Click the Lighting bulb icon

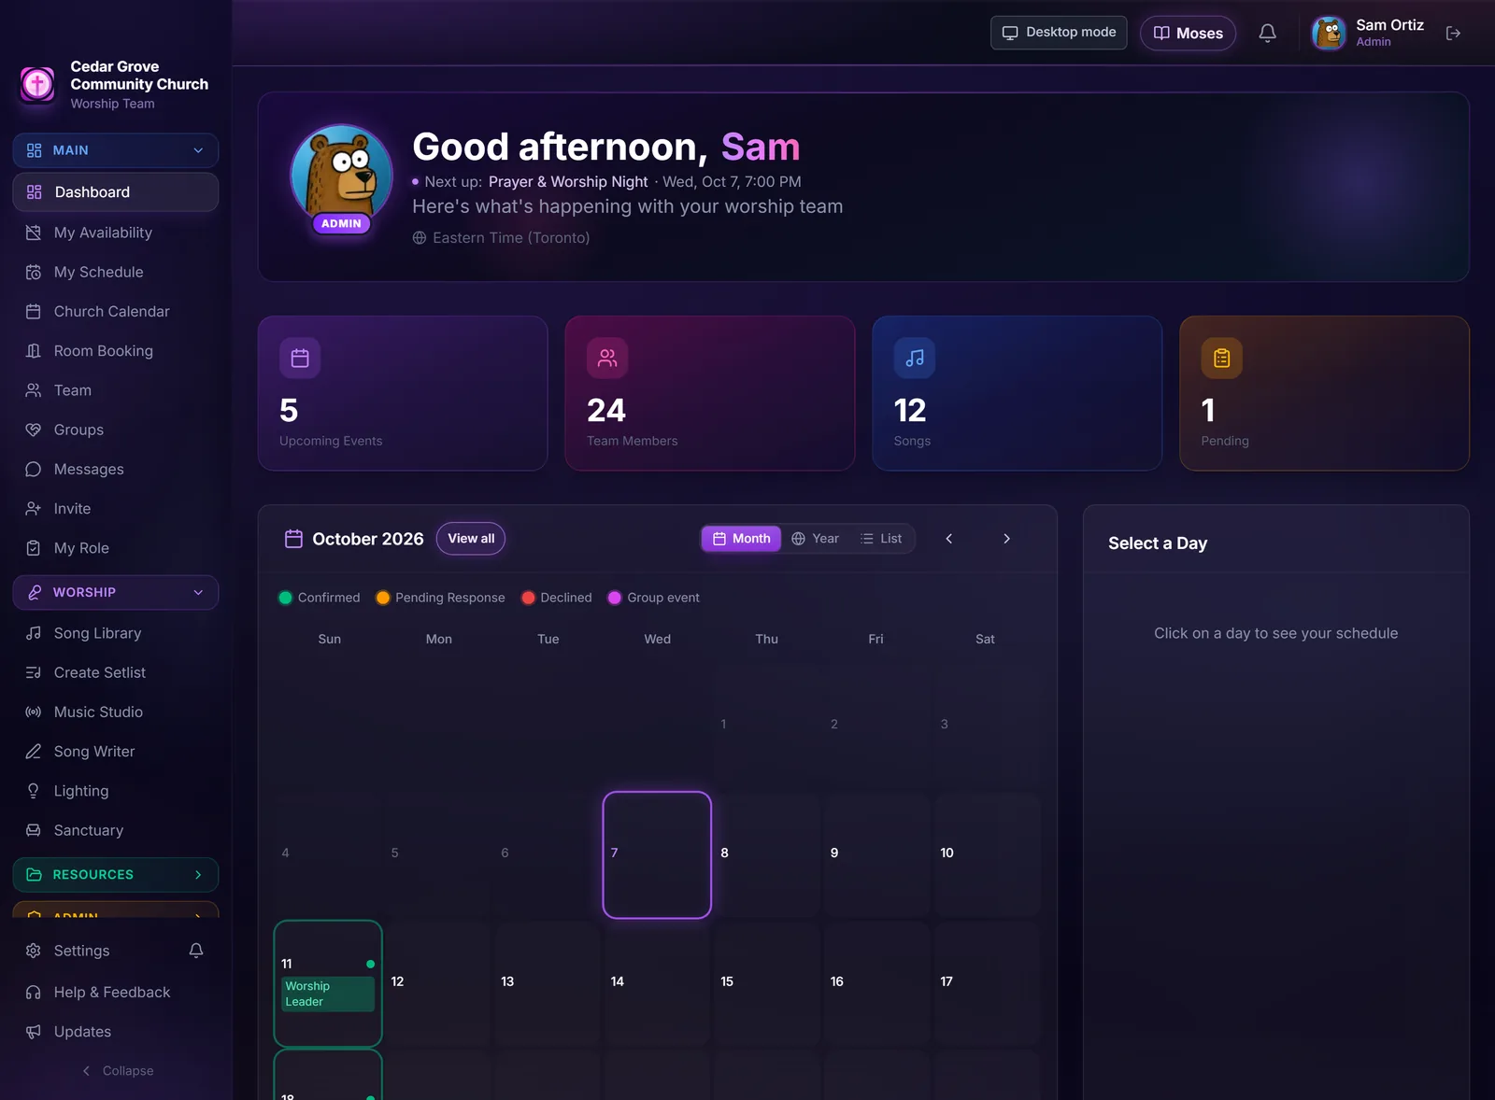[x=34, y=791]
